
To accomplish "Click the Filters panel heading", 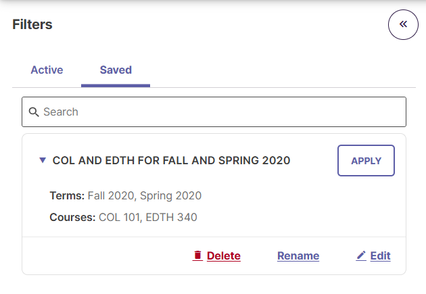I will point(32,24).
